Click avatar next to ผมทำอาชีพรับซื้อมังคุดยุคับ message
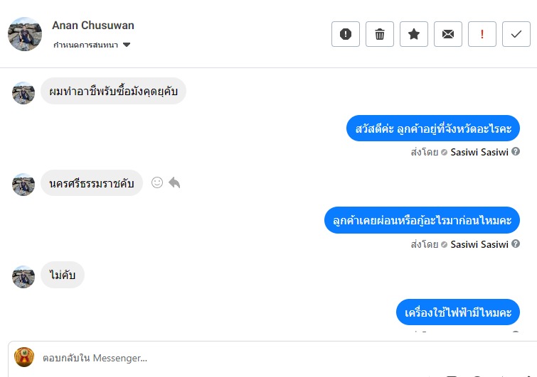 (x=23, y=93)
